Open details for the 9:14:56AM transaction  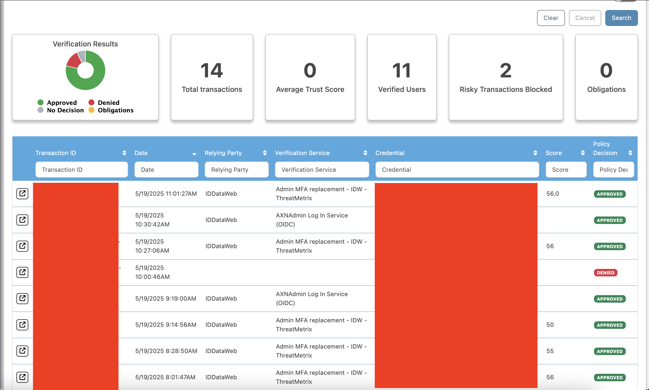click(x=22, y=325)
